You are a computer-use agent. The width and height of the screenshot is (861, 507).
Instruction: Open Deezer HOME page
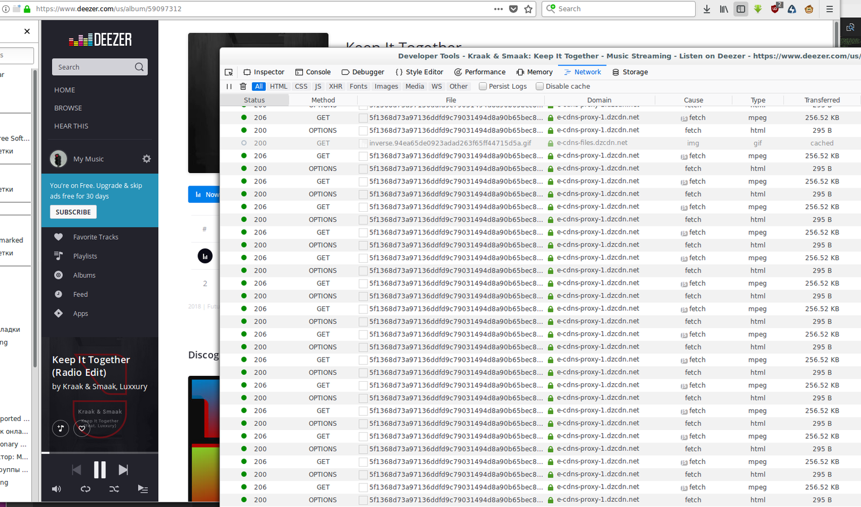(65, 90)
